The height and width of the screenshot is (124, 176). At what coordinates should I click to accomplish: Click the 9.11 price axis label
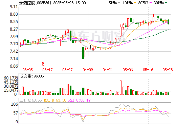tap(14, 7)
